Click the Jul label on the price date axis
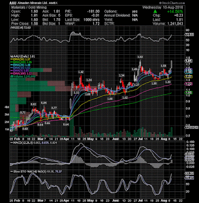 pos(140,139)
